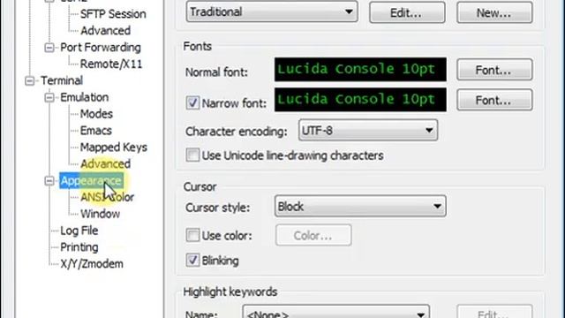Click Font button for Normal font

coord(494,70)
